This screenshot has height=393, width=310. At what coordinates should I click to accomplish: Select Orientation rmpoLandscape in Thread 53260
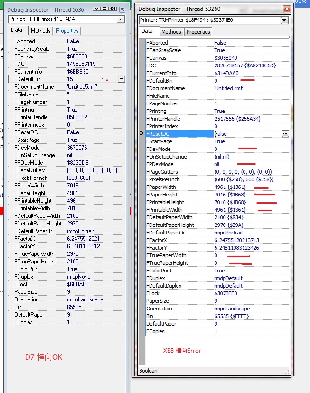coord(232,309)
